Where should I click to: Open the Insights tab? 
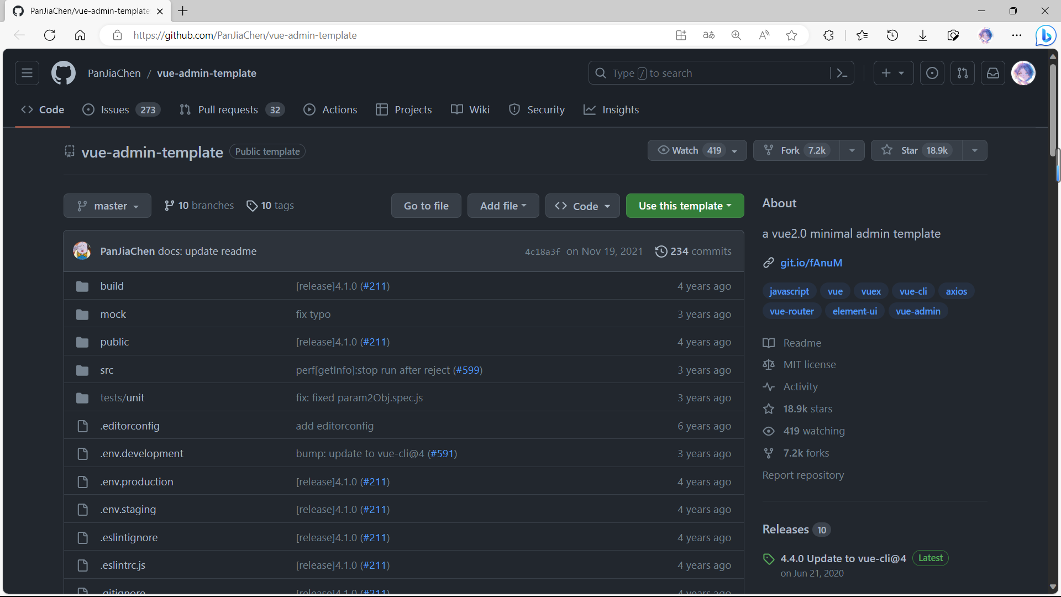620,110
